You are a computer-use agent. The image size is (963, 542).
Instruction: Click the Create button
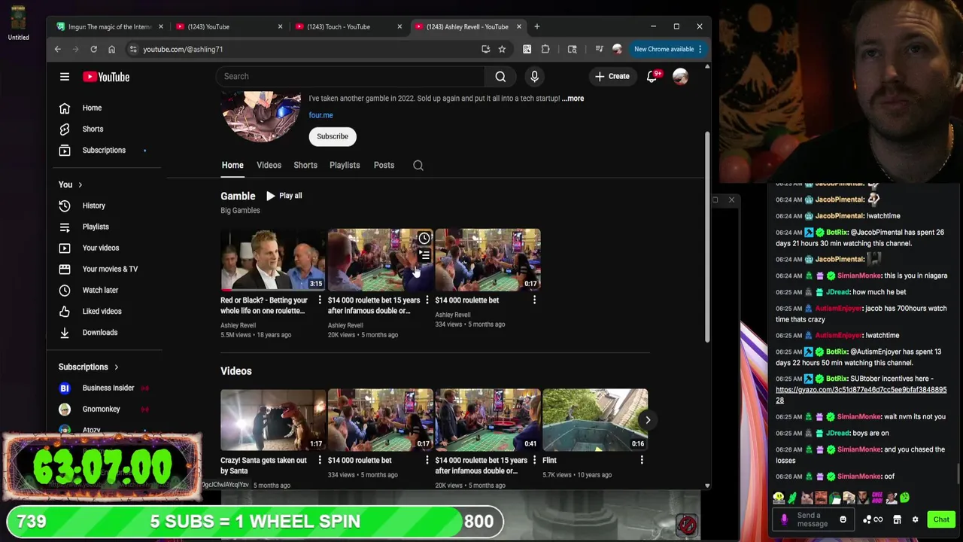click(x=612, y=76)
